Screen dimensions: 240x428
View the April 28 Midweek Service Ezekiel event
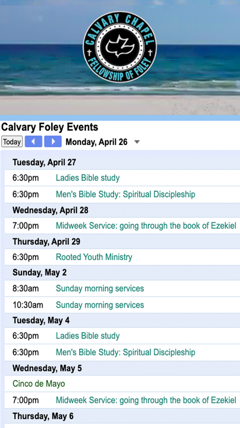(x=145, y=226)
